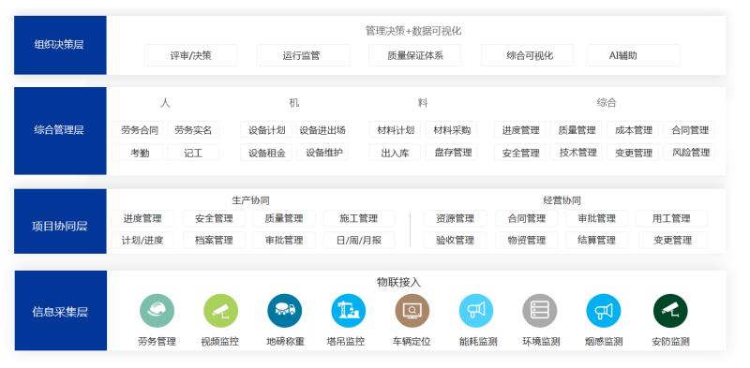750x368 pixels.
Task: Click the 计划/进度 box
Action: coord(142,240)
